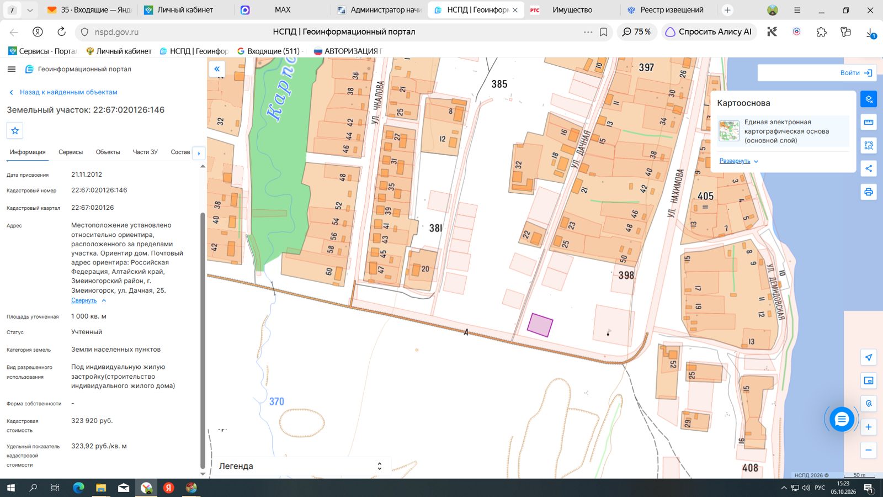This screenshot has height=497, width=883.
Task: Click the Войти login button
Action: [x=856, y=73]
